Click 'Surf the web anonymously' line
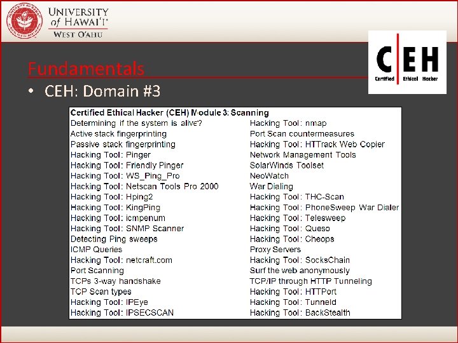This screenshot has width=458, height=343. 300,271
